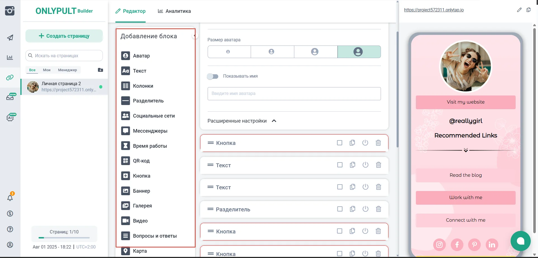Viewport: 538px width, 258px height.
Task: Open notifications bell
Action: tap(10, 198)
